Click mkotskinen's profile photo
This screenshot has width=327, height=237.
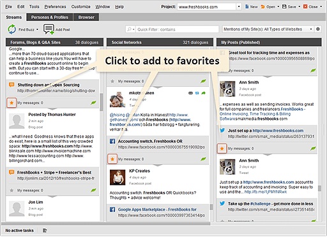tap(118, 99)
